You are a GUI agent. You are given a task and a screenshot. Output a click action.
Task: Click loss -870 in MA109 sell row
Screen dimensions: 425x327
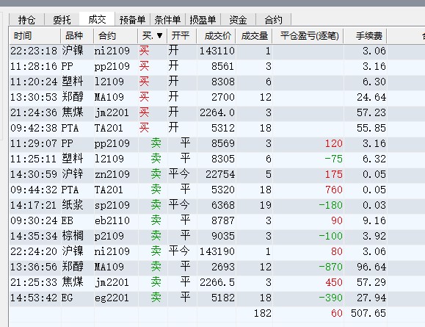click(x=330, y=267)
